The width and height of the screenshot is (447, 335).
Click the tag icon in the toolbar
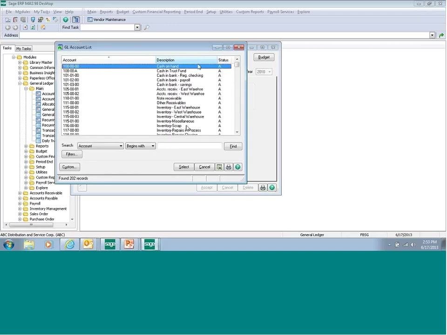pos(55,20)
